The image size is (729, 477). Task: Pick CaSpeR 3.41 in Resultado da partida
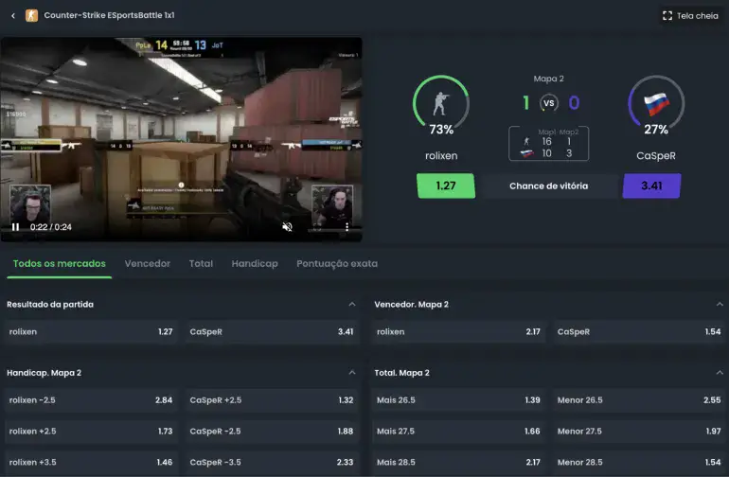coord(272,332)
